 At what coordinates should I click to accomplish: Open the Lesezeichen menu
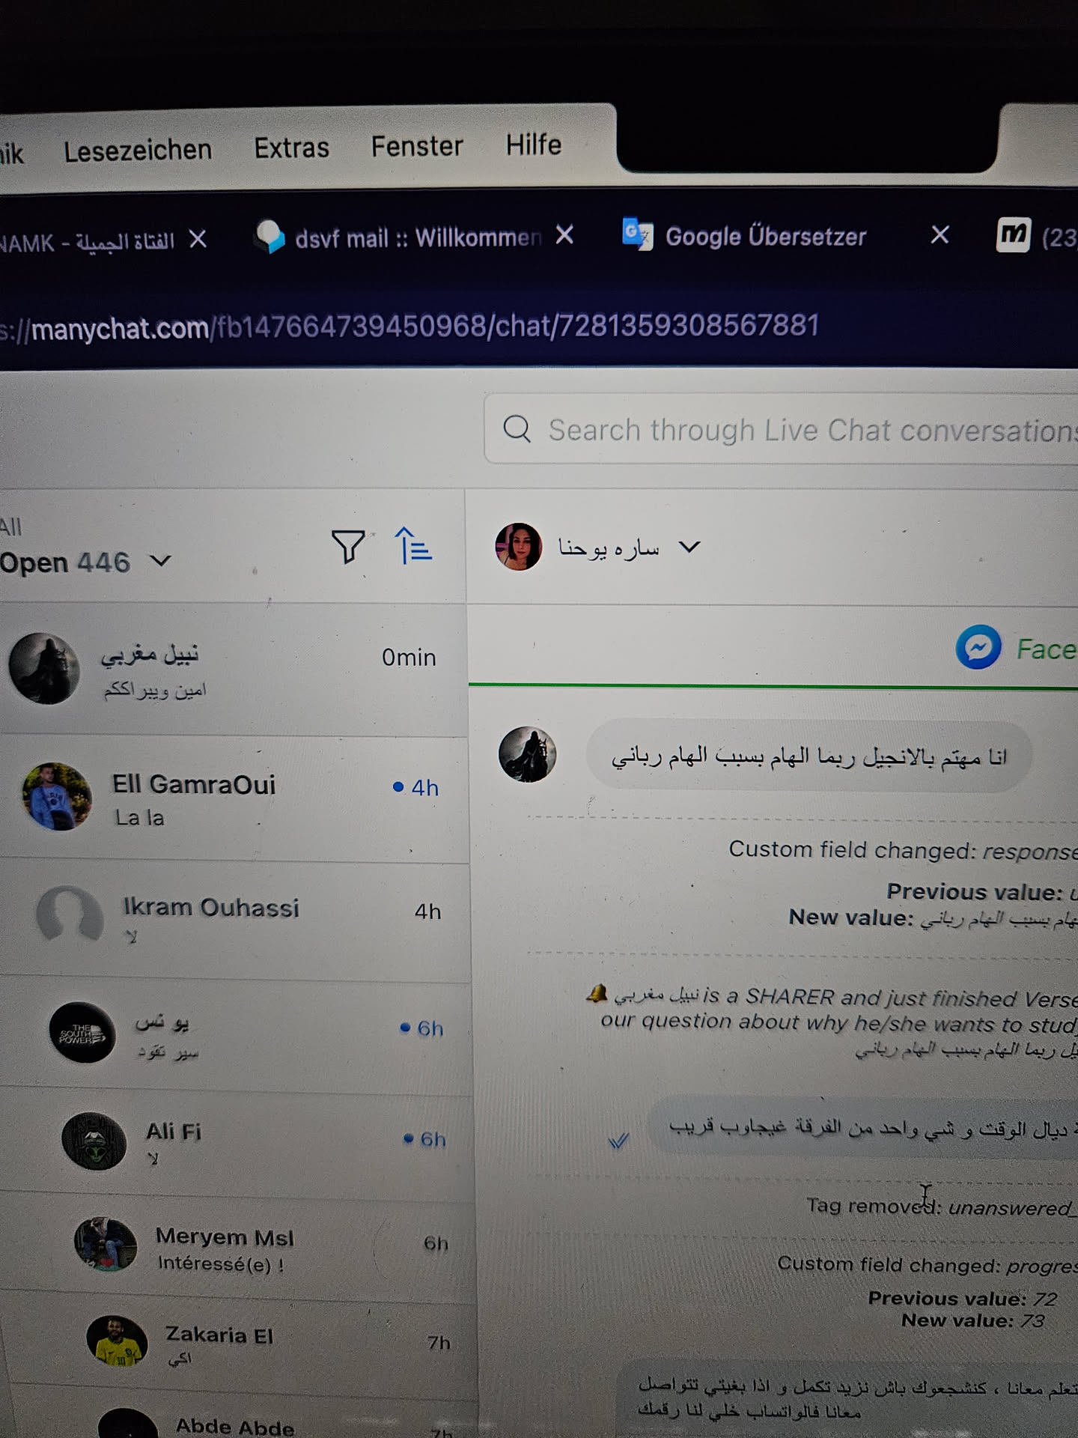[138, 151]
